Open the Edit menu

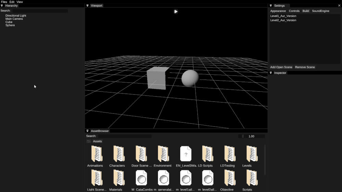point(12,2)
